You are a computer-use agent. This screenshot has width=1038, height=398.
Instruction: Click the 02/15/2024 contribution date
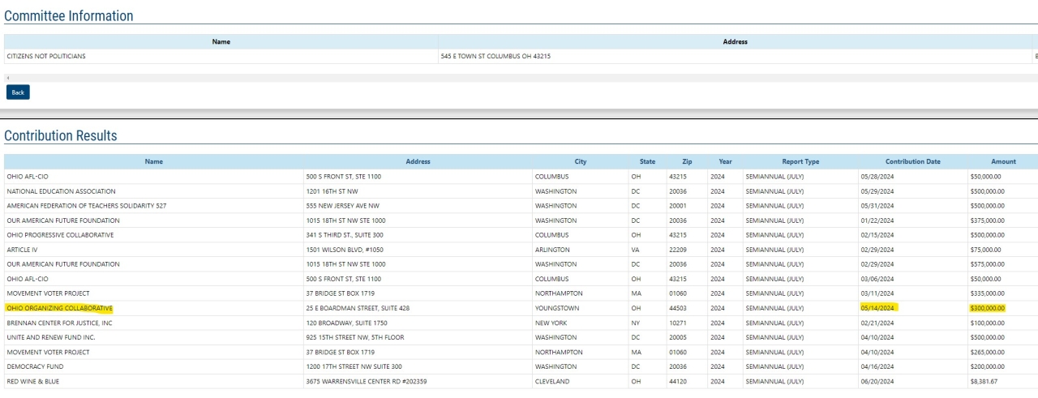877,235
